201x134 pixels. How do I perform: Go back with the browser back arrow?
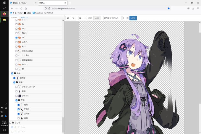12,9
